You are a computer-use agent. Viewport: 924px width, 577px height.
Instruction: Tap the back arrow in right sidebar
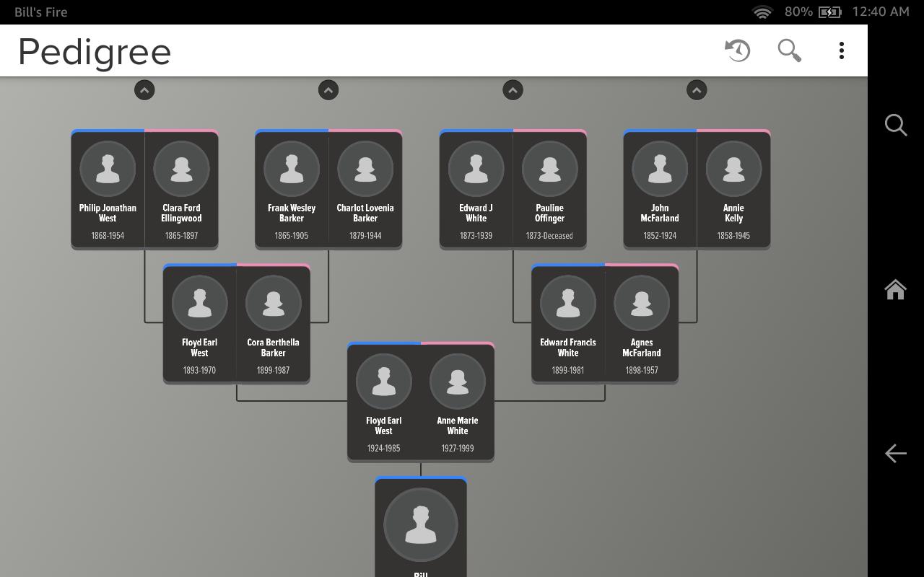click(895, 453)
